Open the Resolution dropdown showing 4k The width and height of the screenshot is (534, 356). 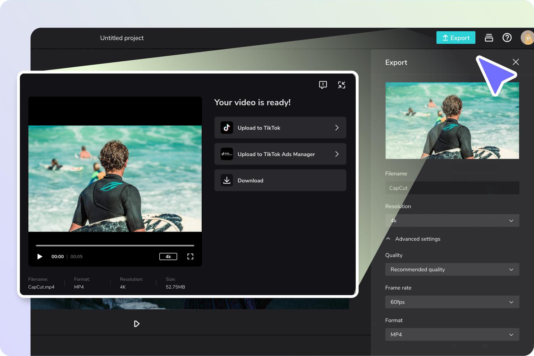coord(452,221)
